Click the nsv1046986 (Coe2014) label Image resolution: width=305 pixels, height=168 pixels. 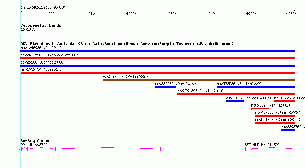point(41,48)
